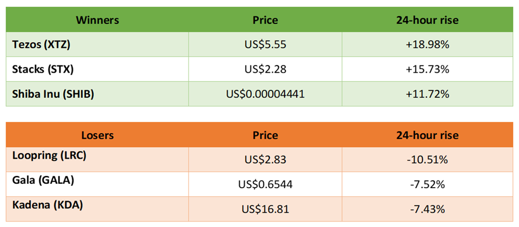The width and height of the screenshot is (519, 227).
Task: Click the Price header in Winners table
Action: pyautogui.click(x=265, y=20)
